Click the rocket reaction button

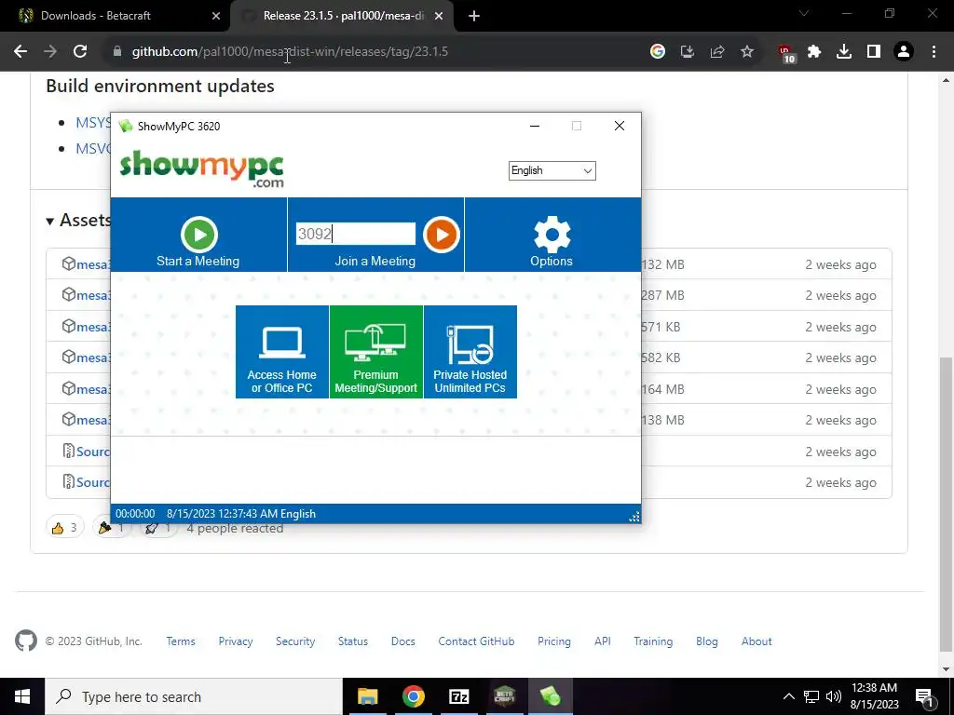point(158,528)
